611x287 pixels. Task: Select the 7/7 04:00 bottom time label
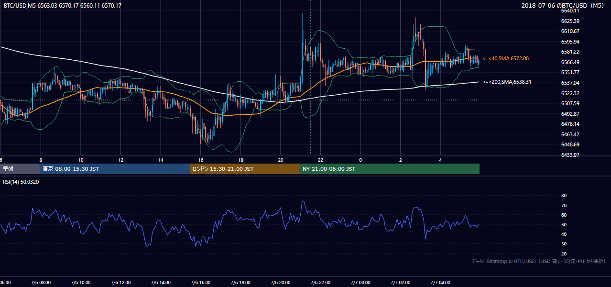pyautogui.click(x=441, y=283)
